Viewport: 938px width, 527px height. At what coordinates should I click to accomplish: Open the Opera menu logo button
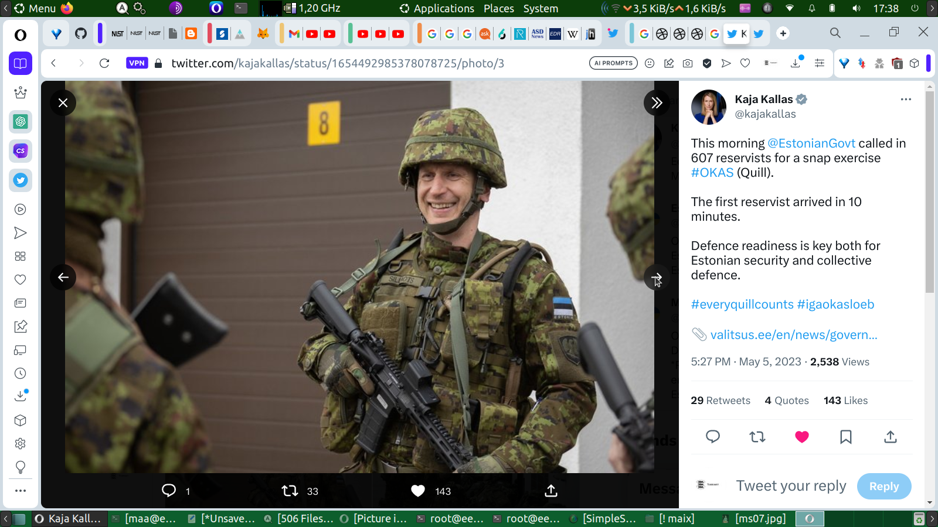21,35
